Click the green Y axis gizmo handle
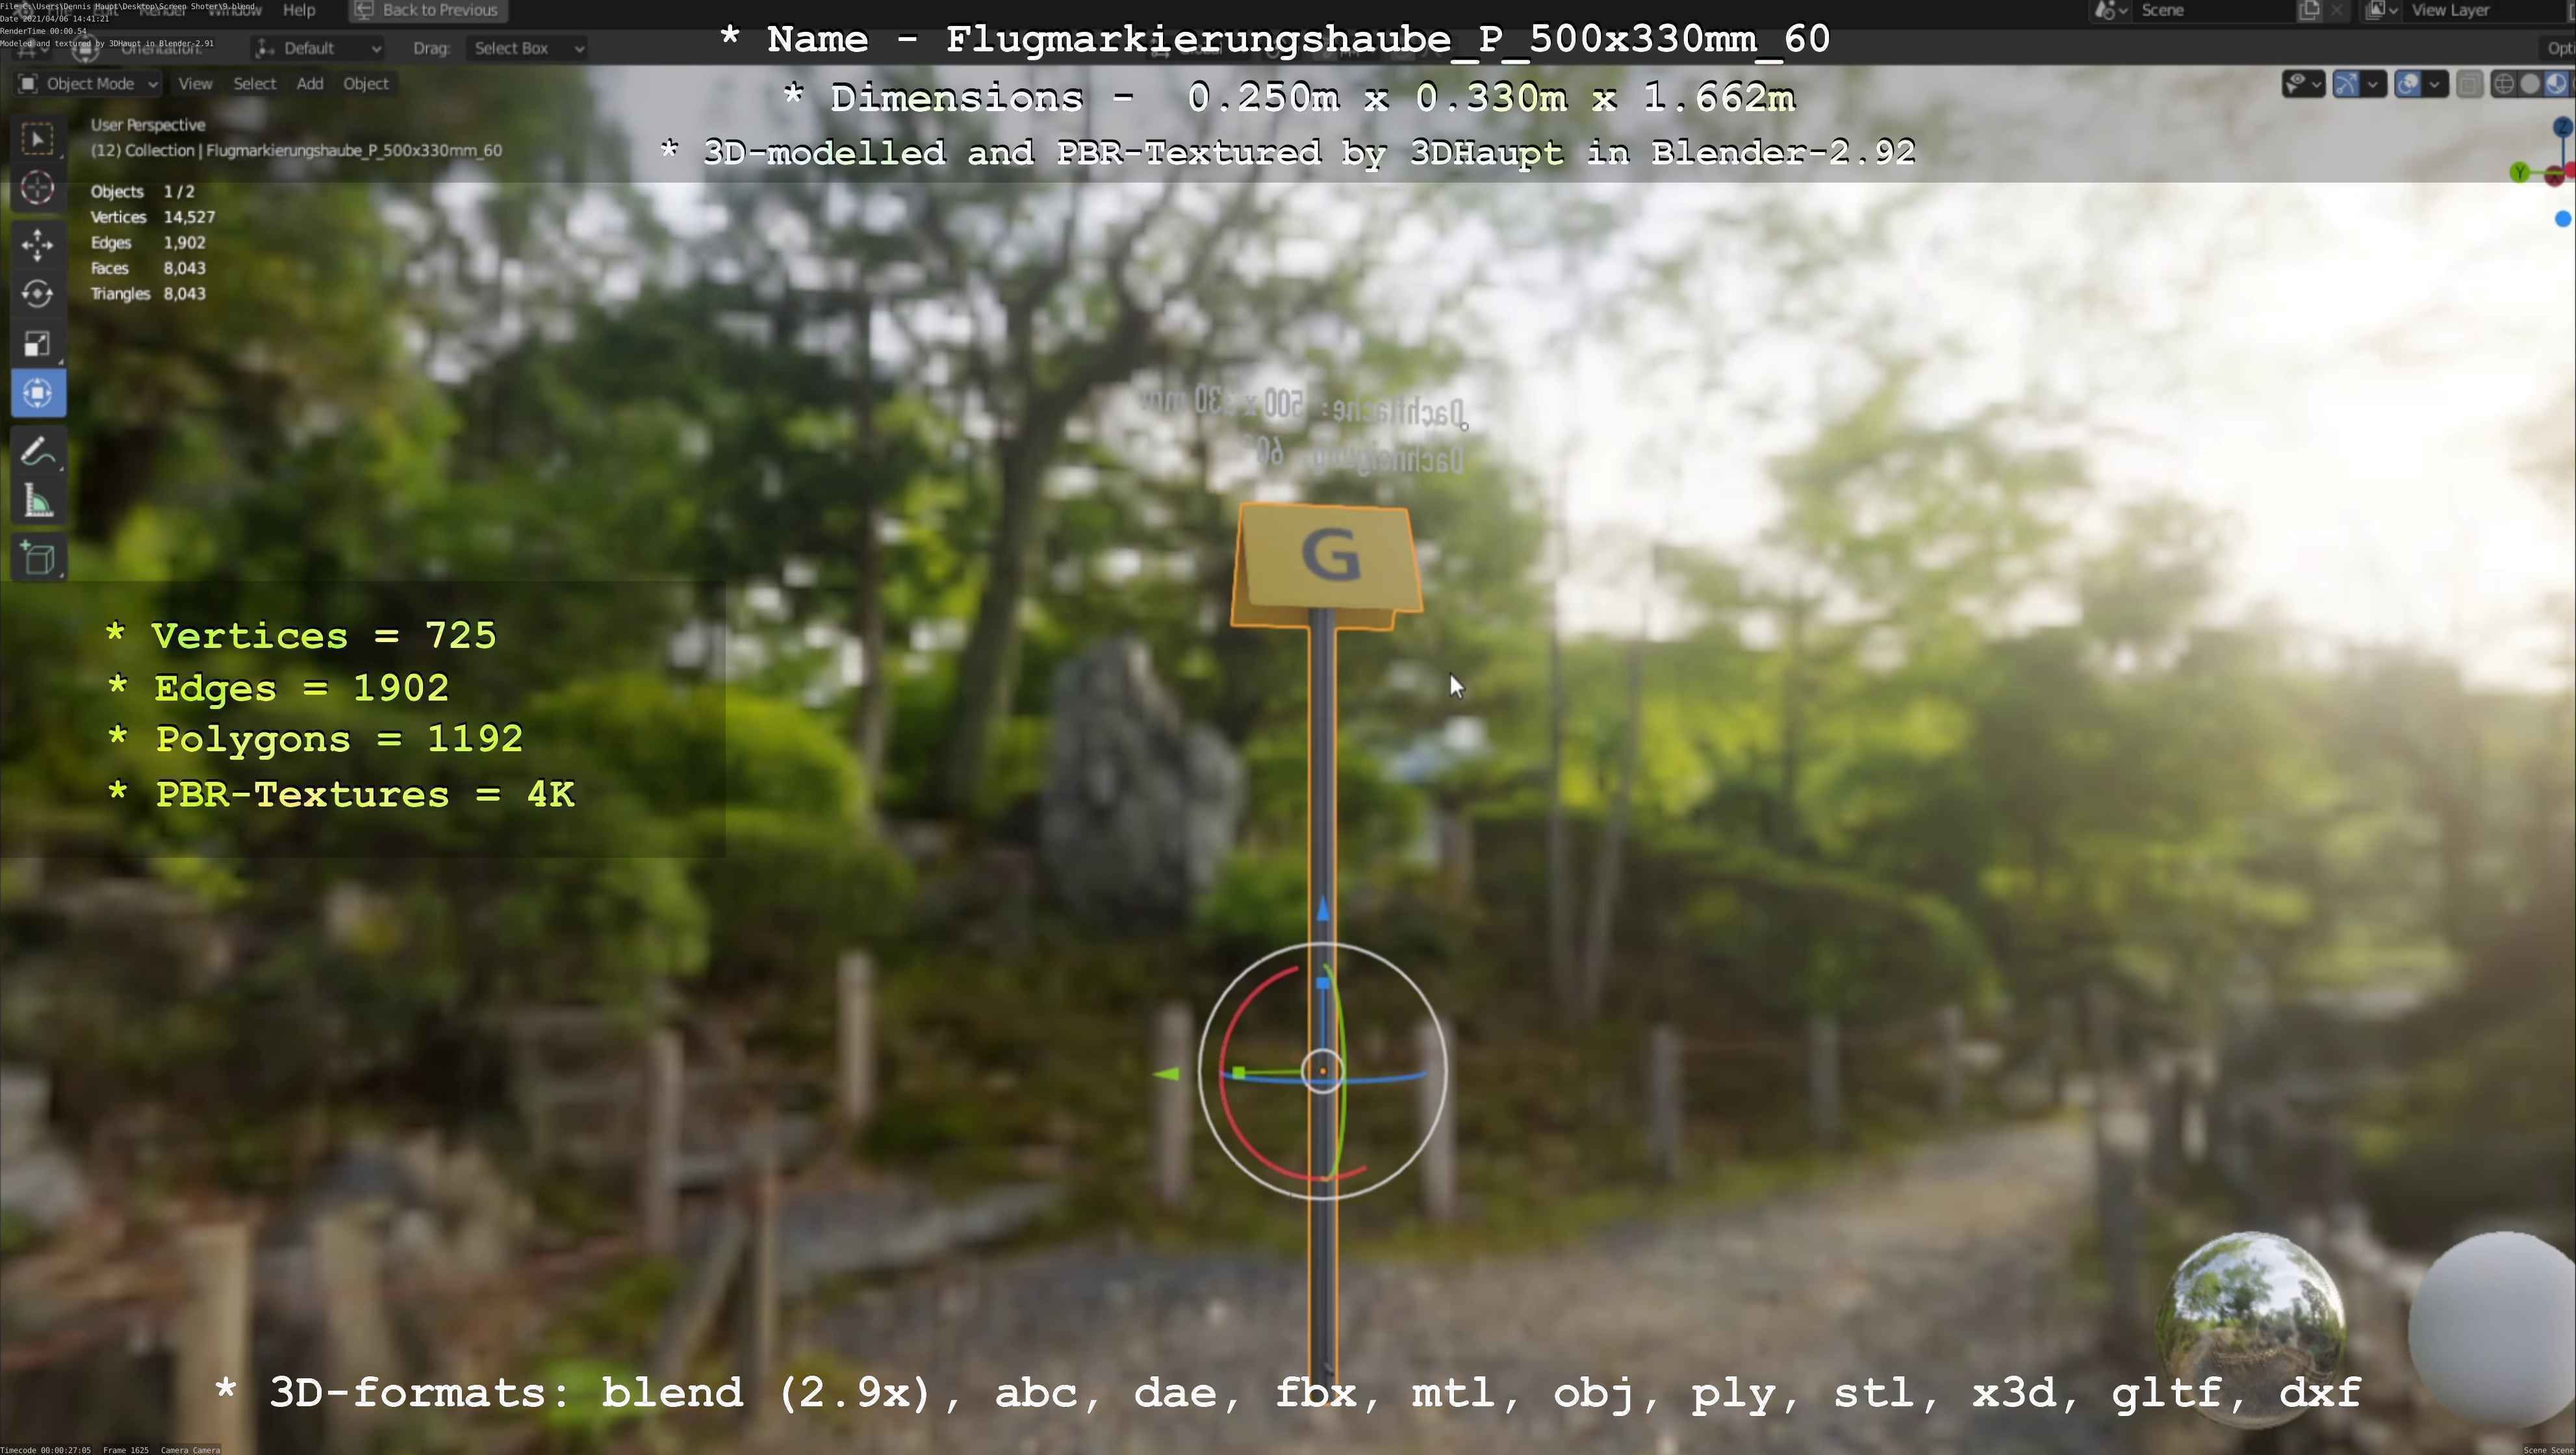The image size is (2576, 1455). pos(2520,173)
